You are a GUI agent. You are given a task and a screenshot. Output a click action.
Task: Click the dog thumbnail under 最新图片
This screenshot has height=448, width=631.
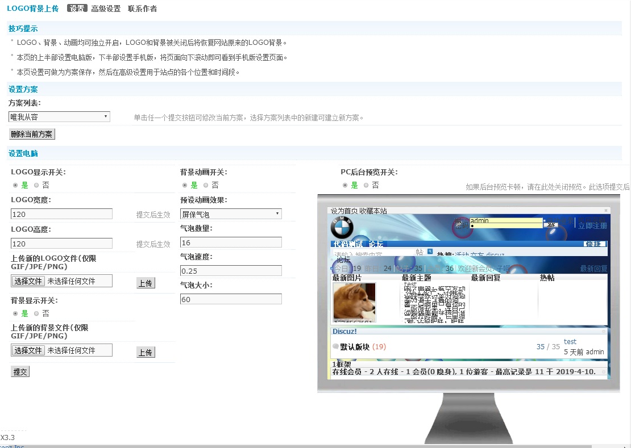pyautogui.click(x=354, y=302)
